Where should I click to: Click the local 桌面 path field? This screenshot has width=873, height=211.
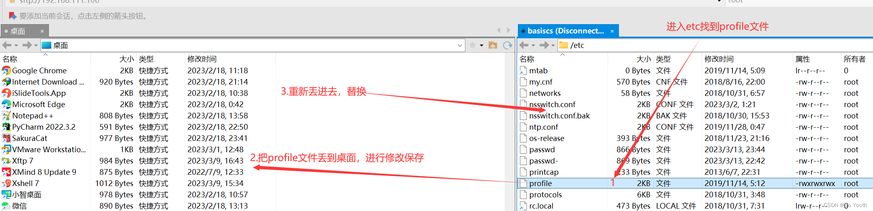coord(252,45)
